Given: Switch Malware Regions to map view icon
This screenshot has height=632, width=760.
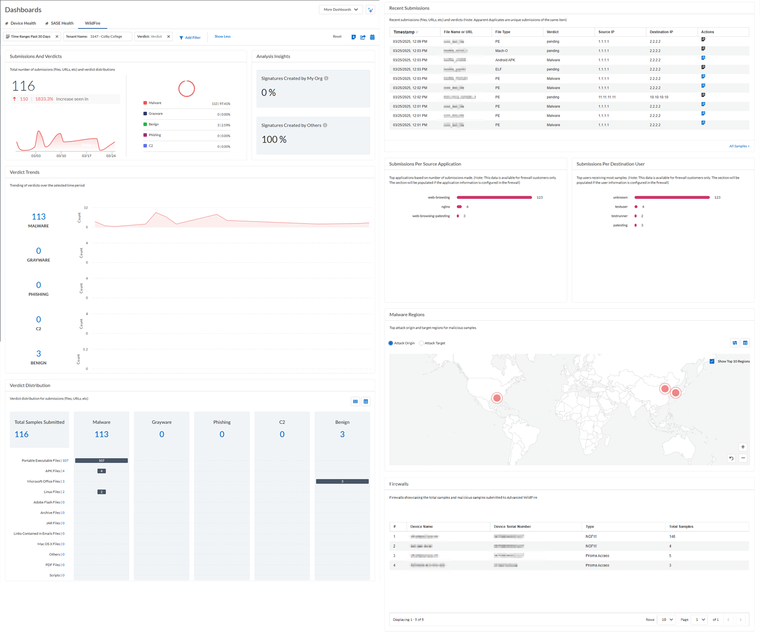Looking at the screenshot, I should [x=734, y=343].
